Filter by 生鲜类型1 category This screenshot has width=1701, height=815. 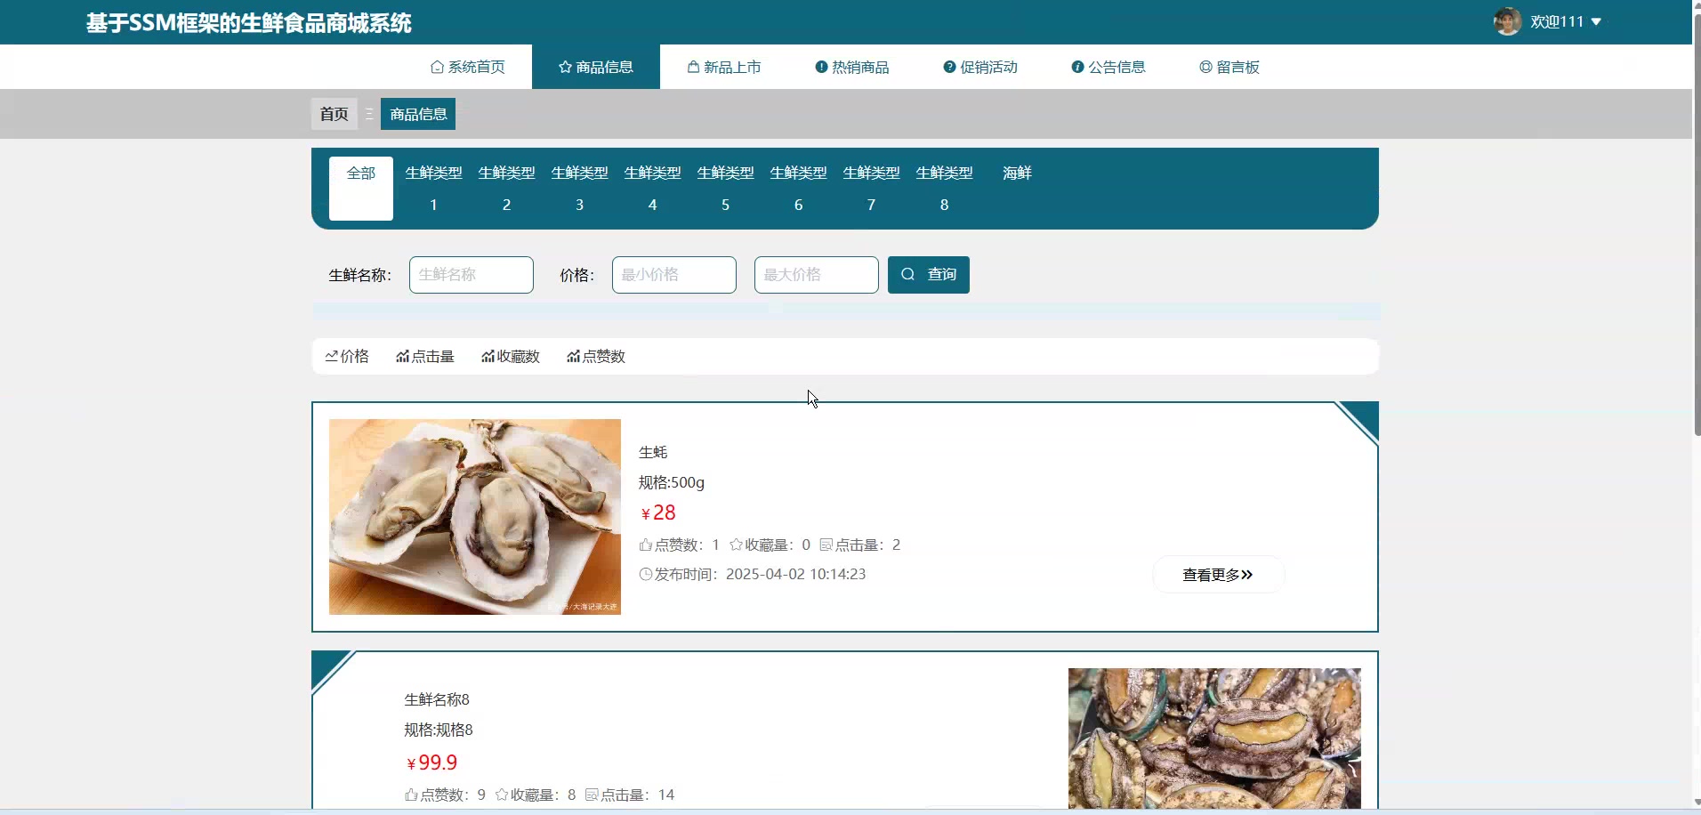click(x=434, y=189)
